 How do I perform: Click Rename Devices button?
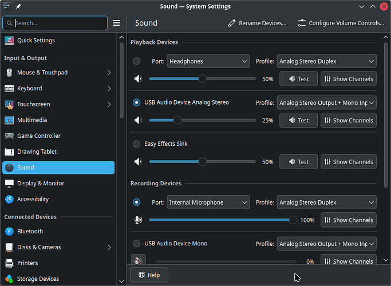tap(257, 23)
